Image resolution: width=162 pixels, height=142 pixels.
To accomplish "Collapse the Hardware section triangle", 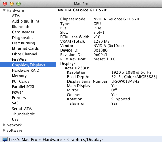I will click(x=4, y=10).
